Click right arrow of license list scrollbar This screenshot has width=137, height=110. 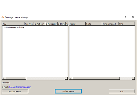(x=66, y=78)
